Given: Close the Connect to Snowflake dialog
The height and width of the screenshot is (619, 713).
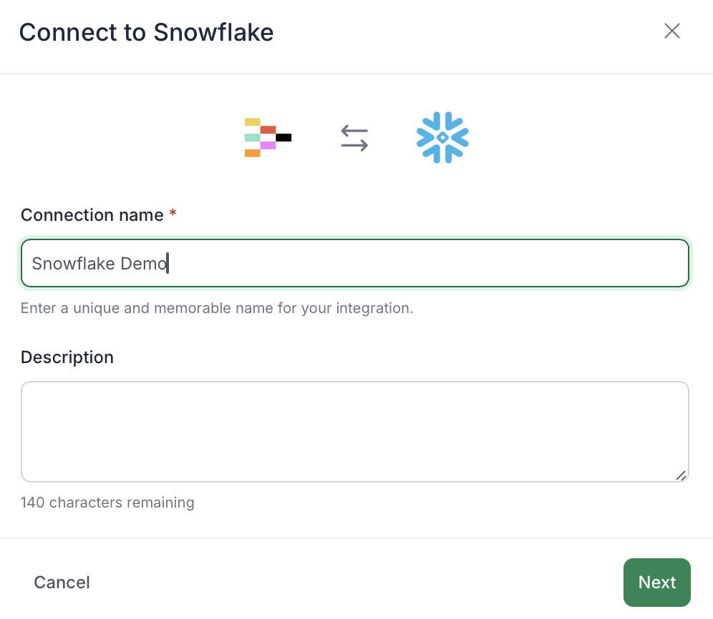Looking at the screenshot, I should click(671, 31).
